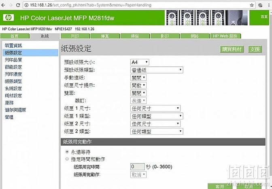Viewport: 272px width, 189px height.
Task: Click the 紙張用完時間 seconds field
Action: click(x=137, y=167)
